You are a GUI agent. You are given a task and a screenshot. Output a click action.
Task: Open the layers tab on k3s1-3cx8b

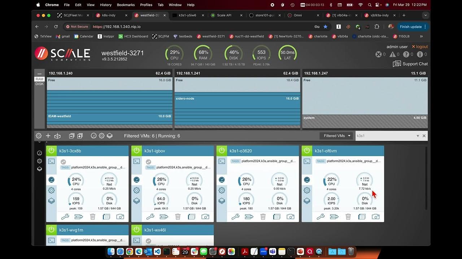click(x=51, y=201)
